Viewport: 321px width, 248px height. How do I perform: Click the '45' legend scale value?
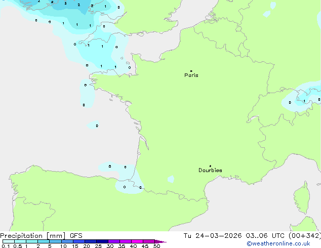coord(145,246)
